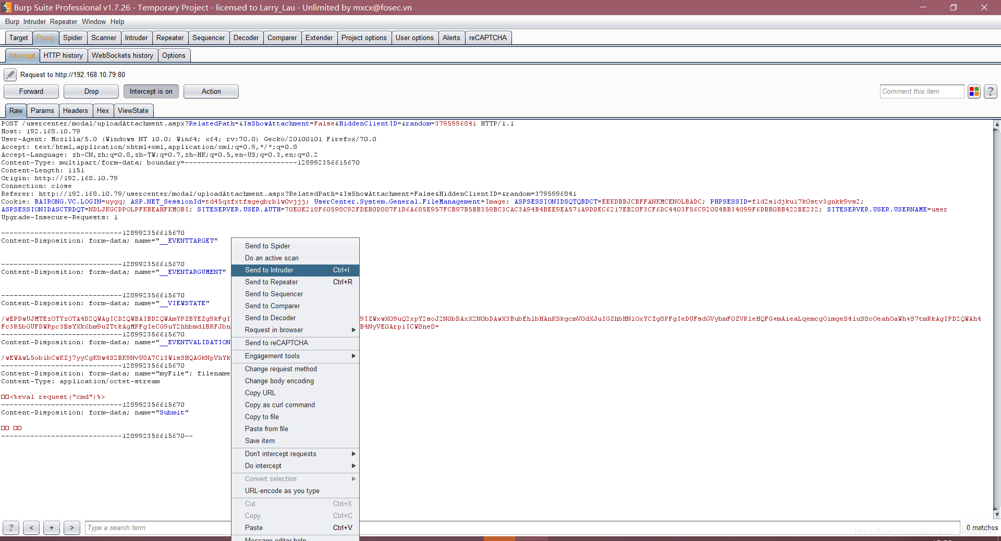The image size is (1001, 541).
Task: Open the Window menu in the menu bar
Action: click(94, 22)
